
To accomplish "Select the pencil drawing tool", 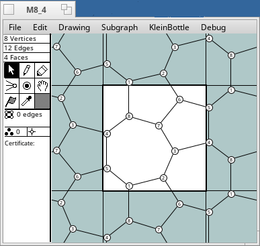I will [x=27, y=70].
